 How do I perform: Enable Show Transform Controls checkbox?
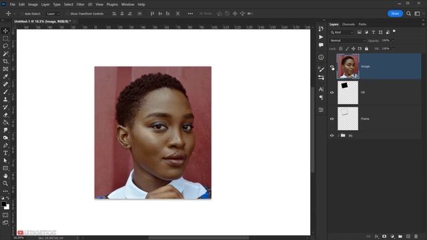pos(67,13)
